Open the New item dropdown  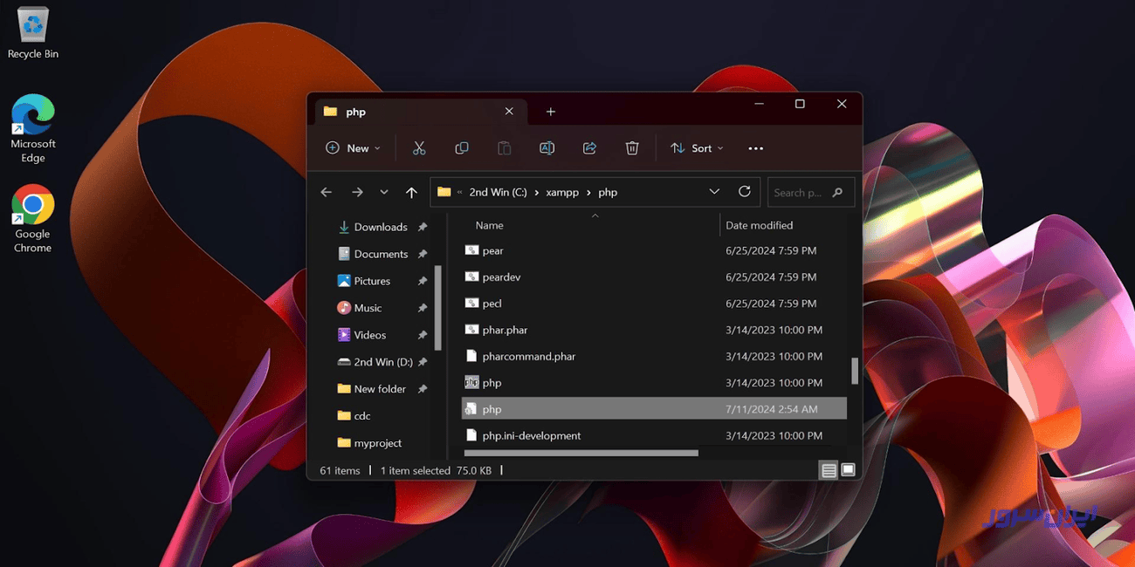click(353, 148)
